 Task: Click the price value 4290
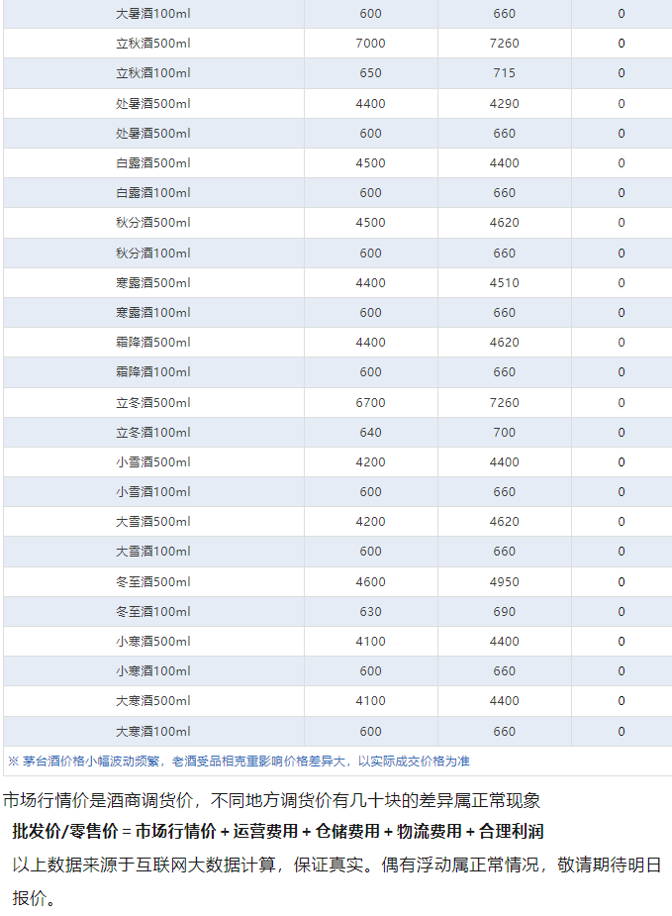point(504,103)
